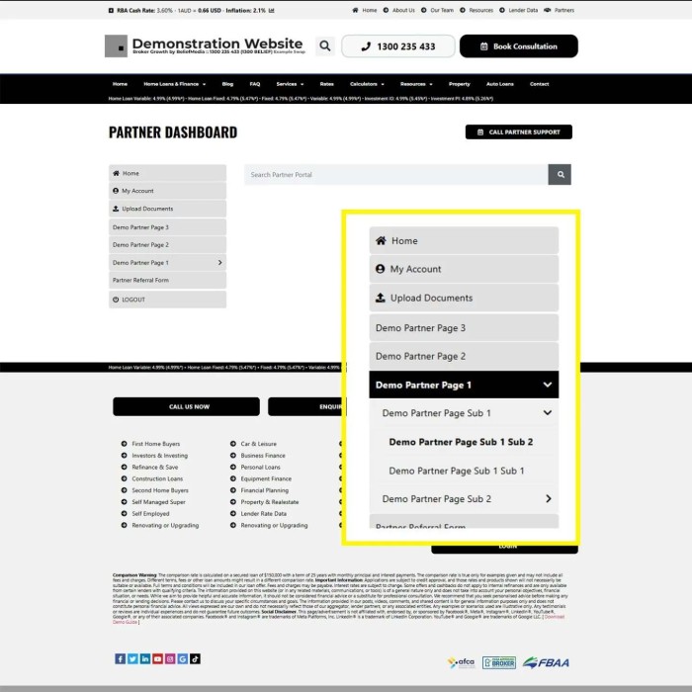Submit the Partner Portal search button

click(x=560, y=175)
